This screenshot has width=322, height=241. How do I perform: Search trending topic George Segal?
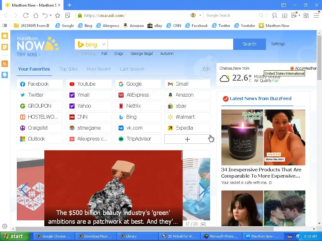(142, 54)
